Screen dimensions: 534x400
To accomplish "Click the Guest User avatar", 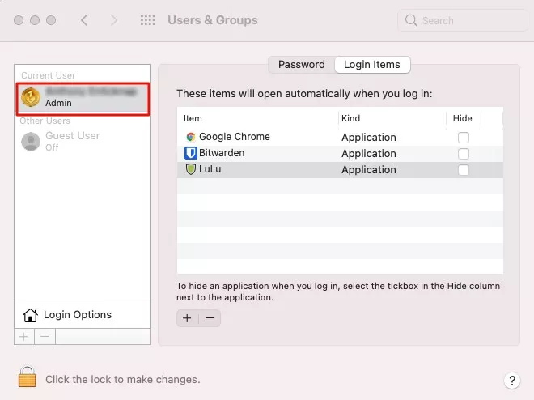I will 31,142.
